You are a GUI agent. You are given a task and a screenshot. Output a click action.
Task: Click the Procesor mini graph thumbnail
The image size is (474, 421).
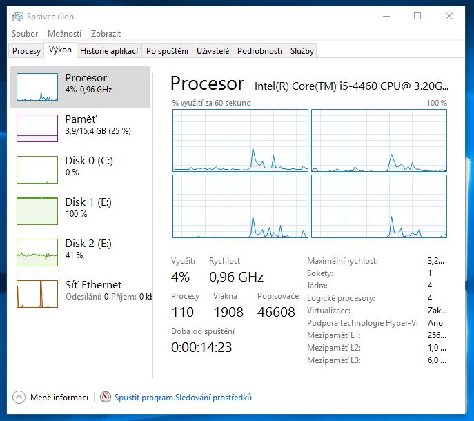pyautogui.click(x=37, y=87)
